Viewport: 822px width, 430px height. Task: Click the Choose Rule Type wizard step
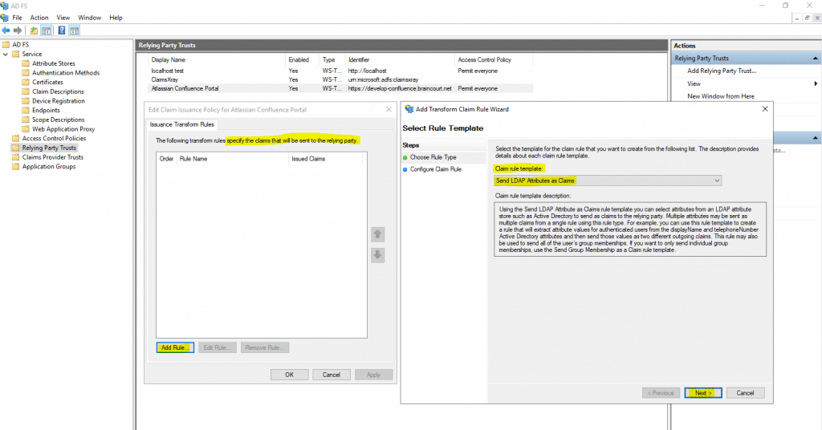click(433, 157)
